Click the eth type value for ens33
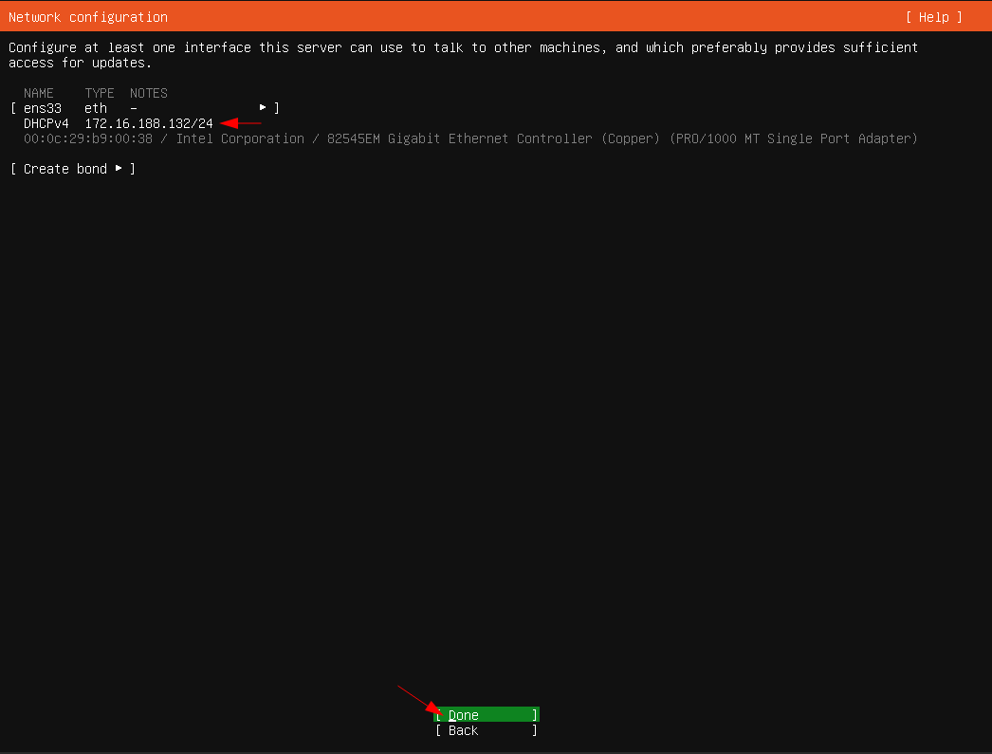 tap(96, 108)
